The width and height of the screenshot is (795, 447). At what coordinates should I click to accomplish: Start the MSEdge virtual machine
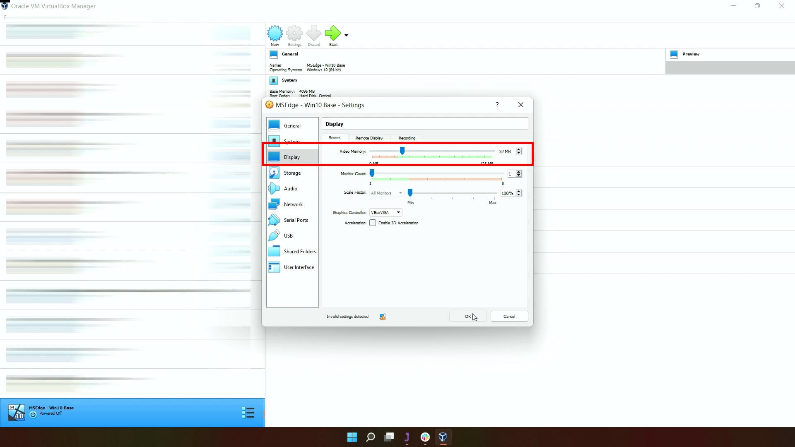click(332, 35)
